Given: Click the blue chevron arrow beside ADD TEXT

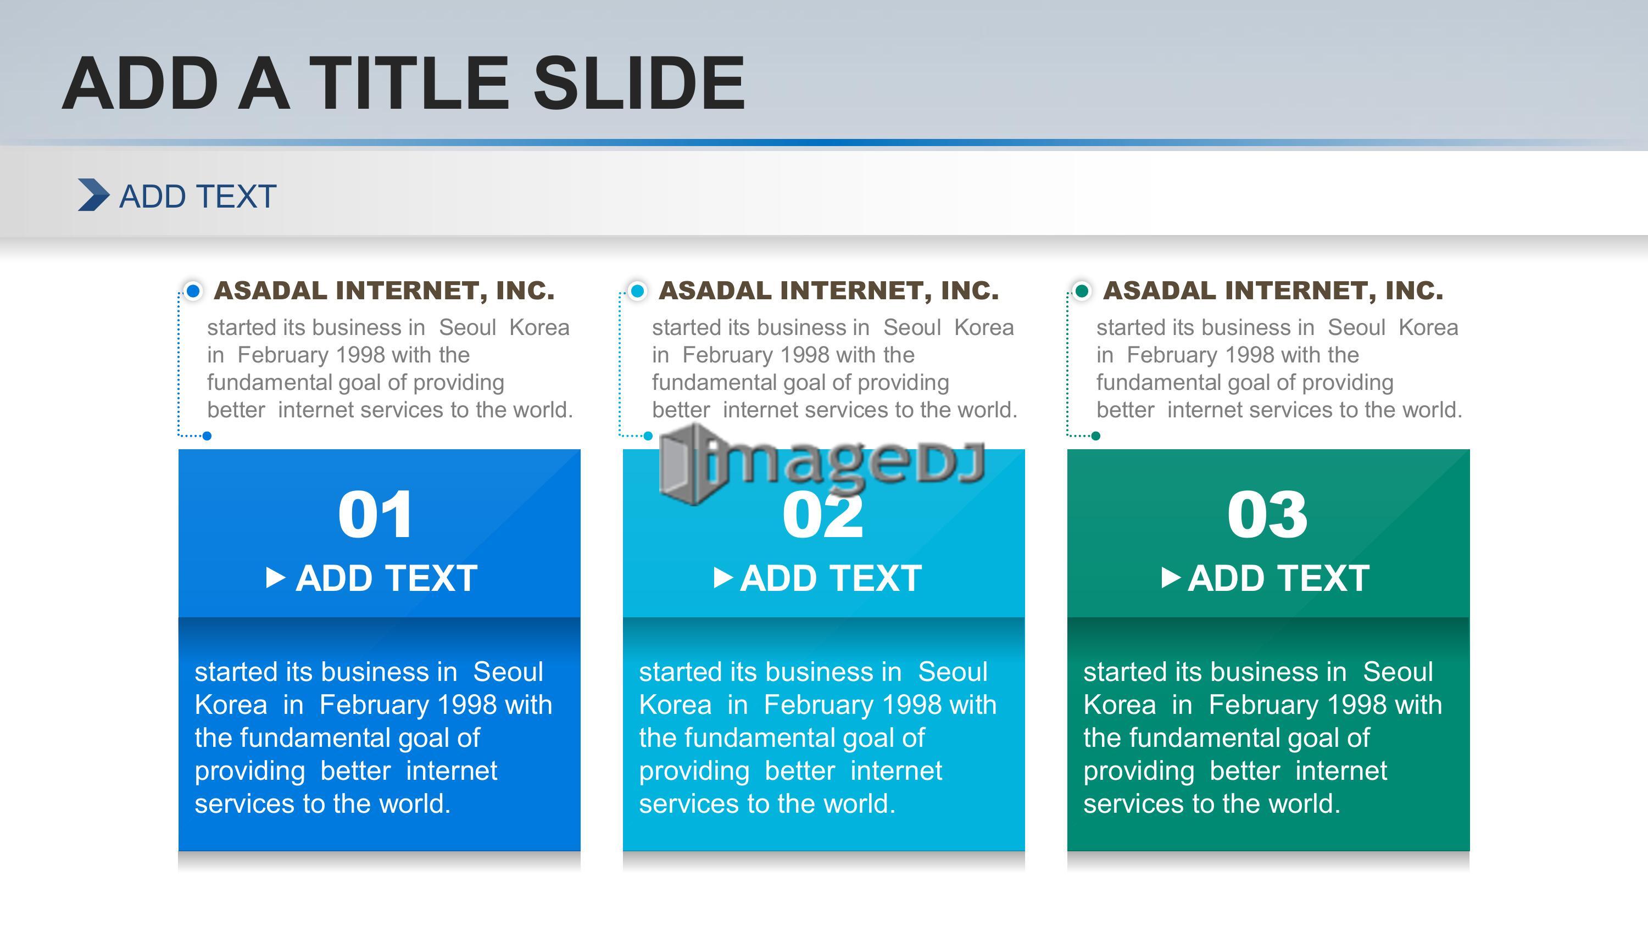Looking at the screenshot, I should coord(93,194).
